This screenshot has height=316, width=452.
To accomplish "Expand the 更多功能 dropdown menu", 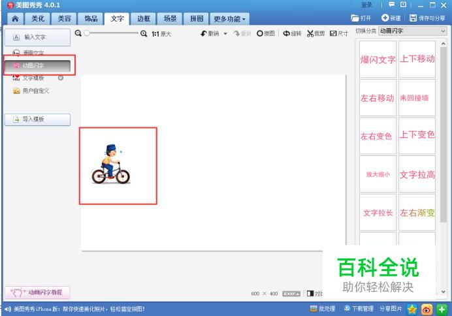I will tap(229, 19).
